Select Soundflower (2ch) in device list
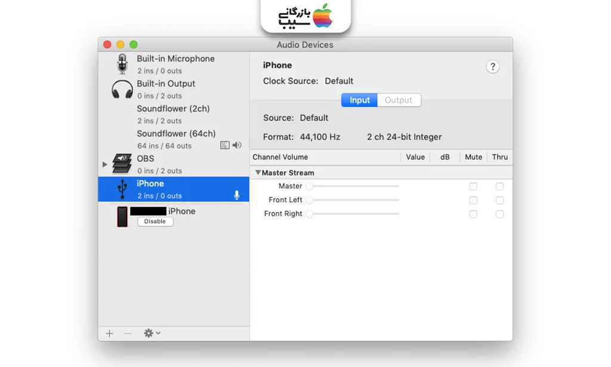The width and height of the screenshot is (611, 367). coord(174,114)
